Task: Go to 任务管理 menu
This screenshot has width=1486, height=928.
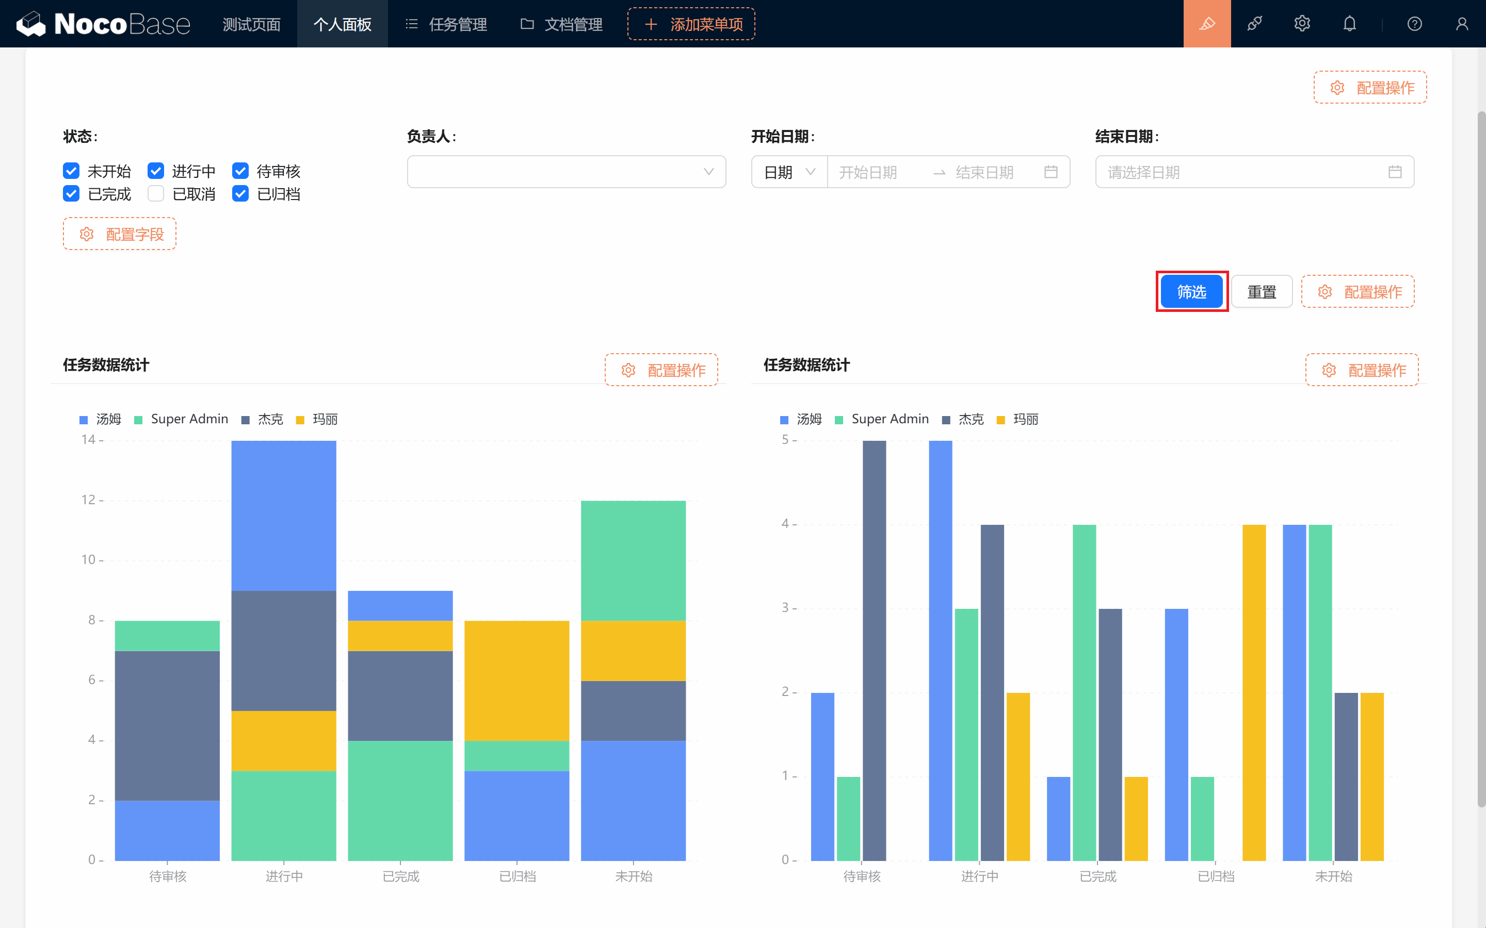Action: [446, 24]
